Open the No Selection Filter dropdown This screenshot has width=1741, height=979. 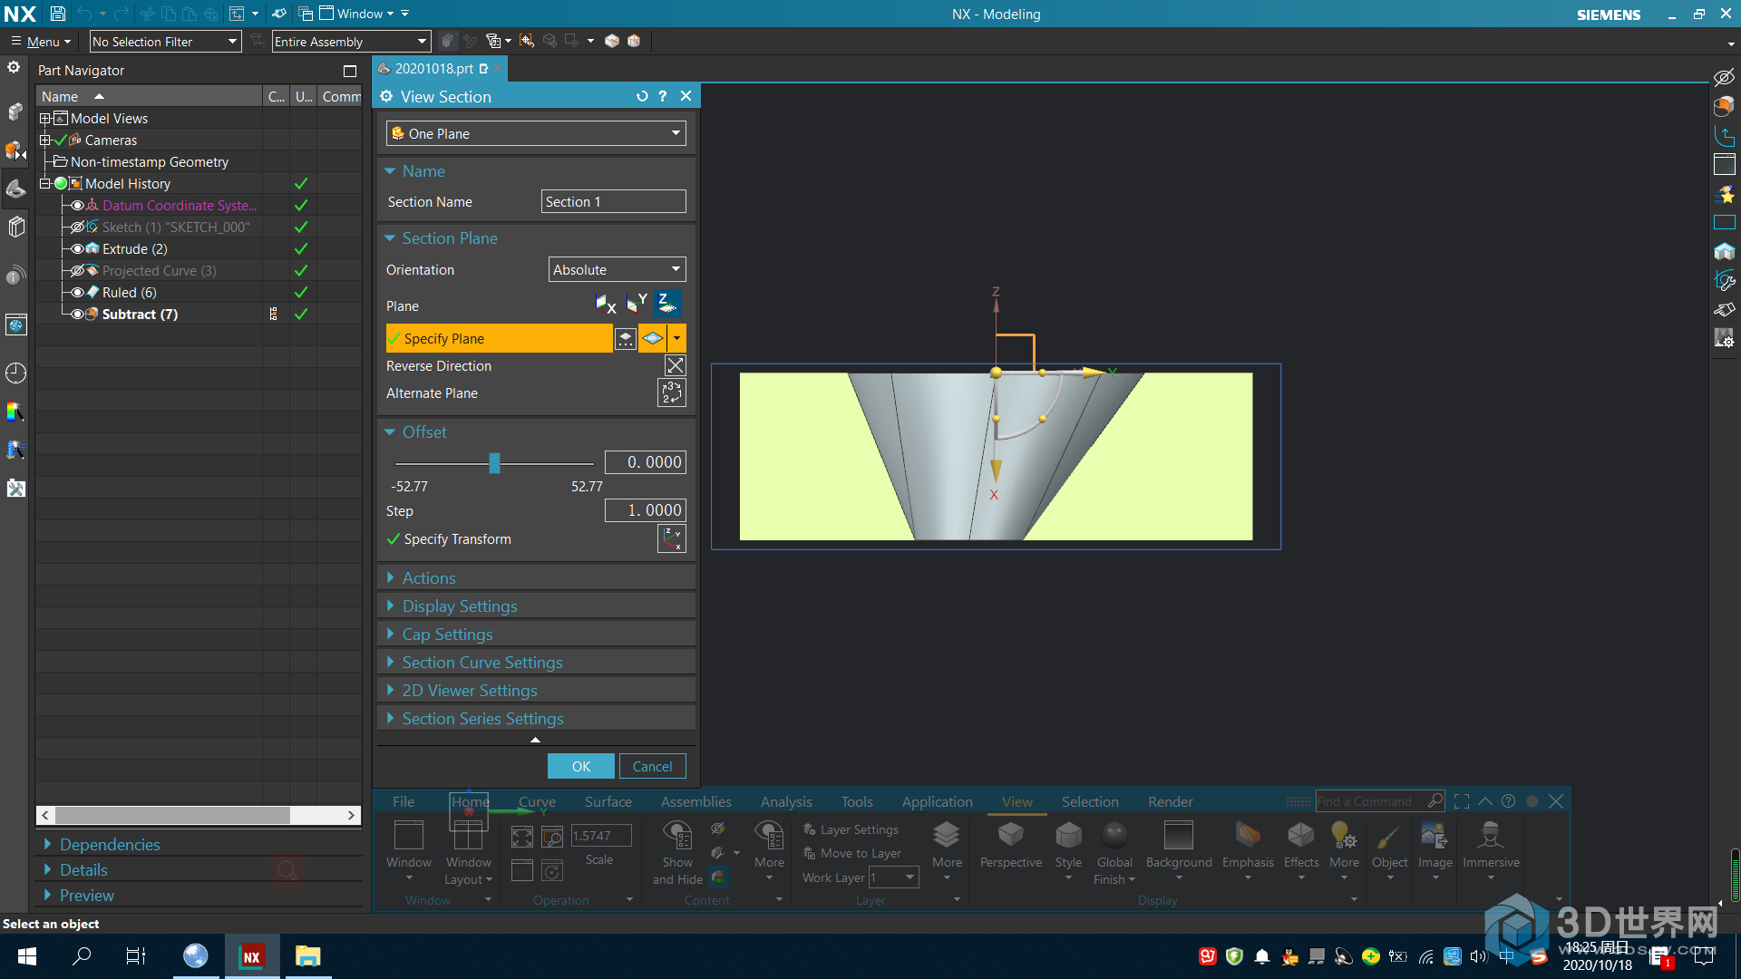coord(165,42)
